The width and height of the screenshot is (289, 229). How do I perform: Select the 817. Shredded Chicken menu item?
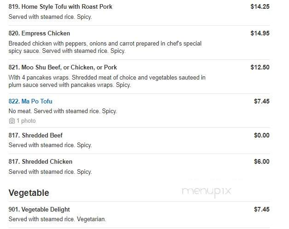coord(40,161)
